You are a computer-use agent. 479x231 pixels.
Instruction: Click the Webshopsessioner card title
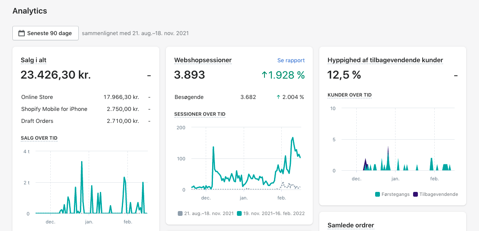[203, 60]
